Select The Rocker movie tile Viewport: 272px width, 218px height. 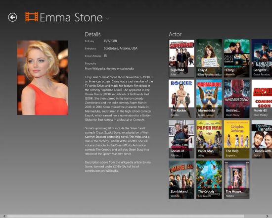pyautogui.click(x=181, y=99)
